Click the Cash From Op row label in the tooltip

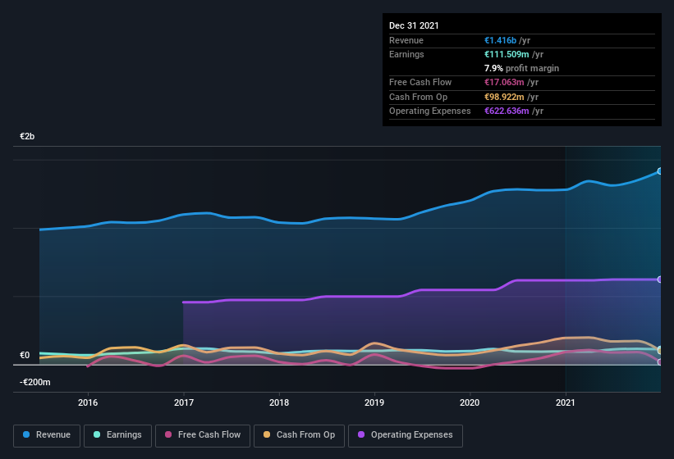tap(418, 97)
